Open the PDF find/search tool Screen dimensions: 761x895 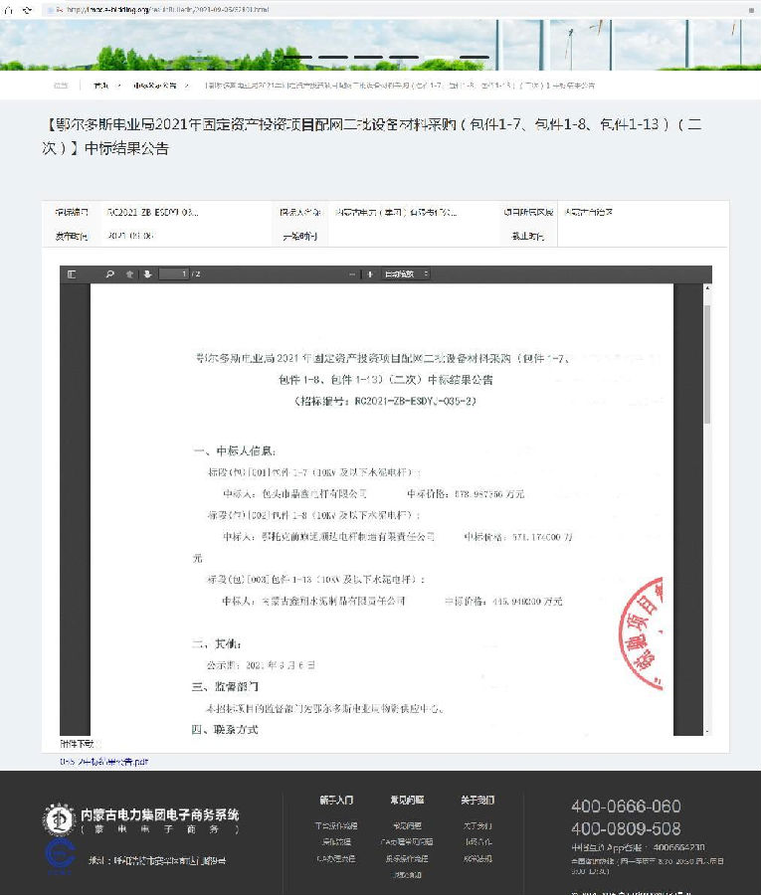coord(110,273)
